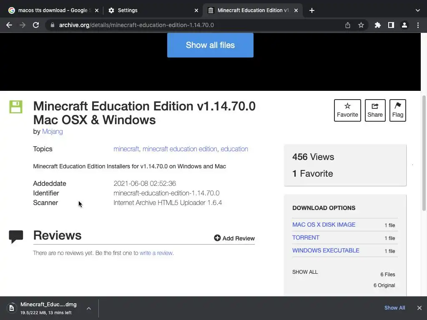The height and width of the screenshot is (320, 427).
Task: Select the Minecraft Education Edition tab
Action: click(253, 10)
